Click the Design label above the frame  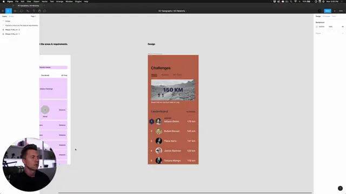click(x=151, y=44)
